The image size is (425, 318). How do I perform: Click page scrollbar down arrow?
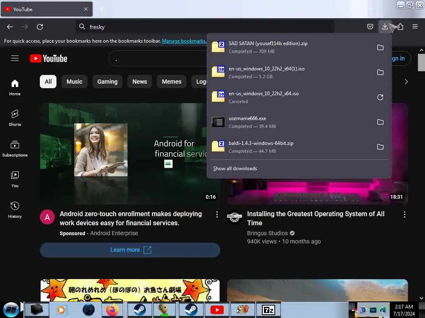coord(421,298)
